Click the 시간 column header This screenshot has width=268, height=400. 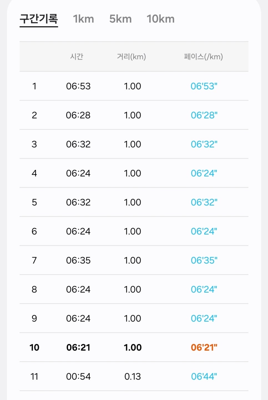(77, 57)
